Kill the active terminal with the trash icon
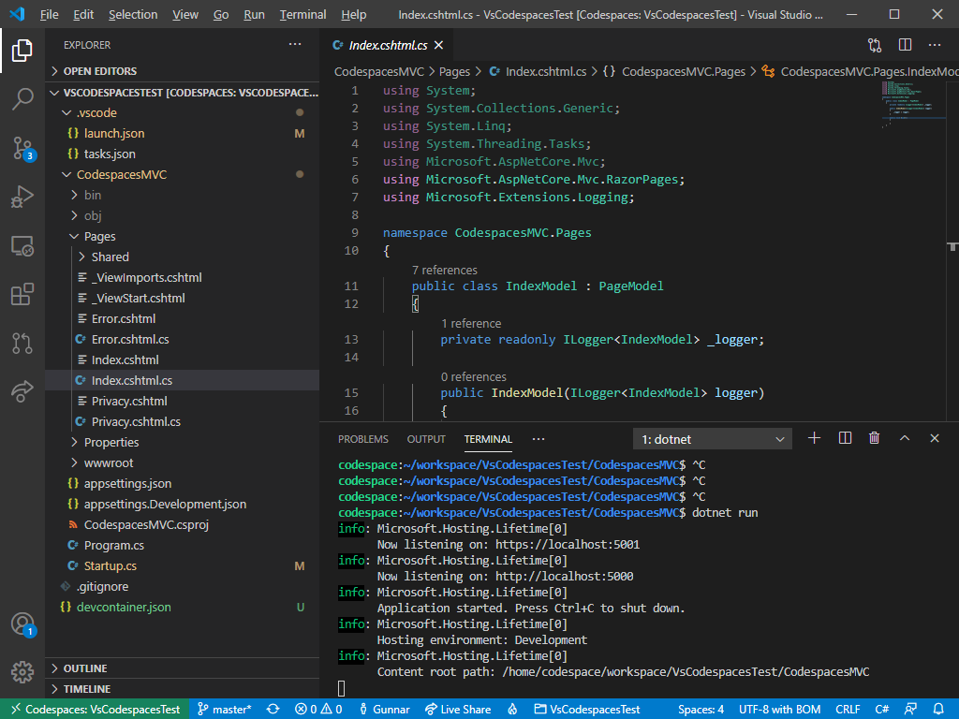The width and height of the screenshot is (959, 719). tap(874, 437)
